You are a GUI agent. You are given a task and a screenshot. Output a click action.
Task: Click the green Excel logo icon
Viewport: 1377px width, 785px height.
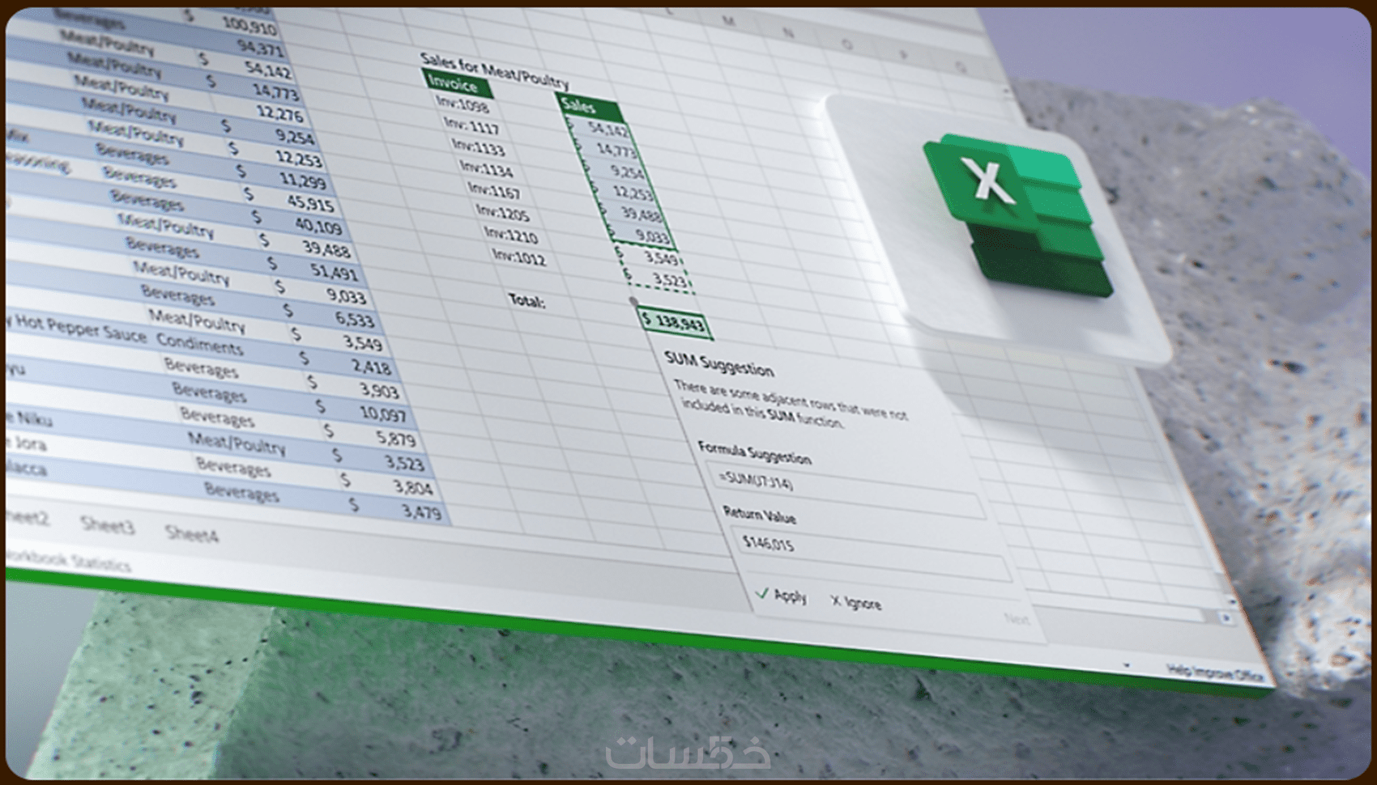(x=1018, y=214)
